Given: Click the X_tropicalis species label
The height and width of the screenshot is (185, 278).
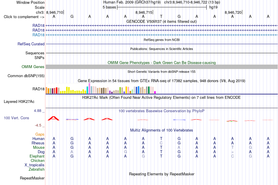Looking at the screenshot, I should [x=35, y=165].
